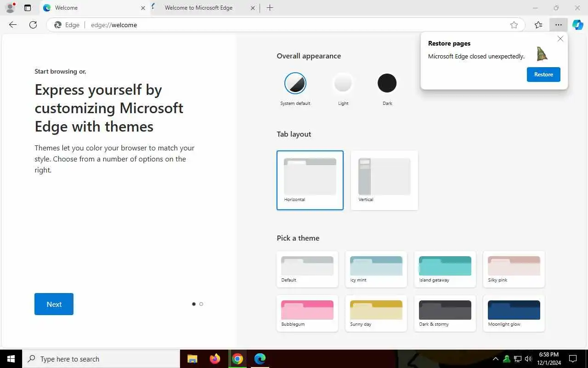The width and height of the screenshot is (588, 368).
Task: Pick the Moonlight glow theme
Action: pyautogui.click(x=514, y=313)
